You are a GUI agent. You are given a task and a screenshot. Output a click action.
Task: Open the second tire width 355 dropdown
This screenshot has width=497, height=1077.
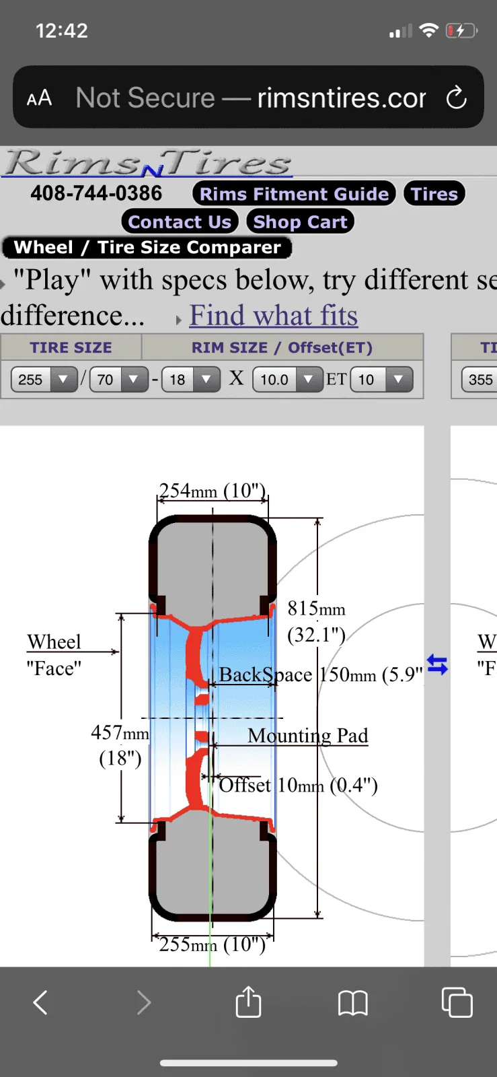click(x=479, y=380)
